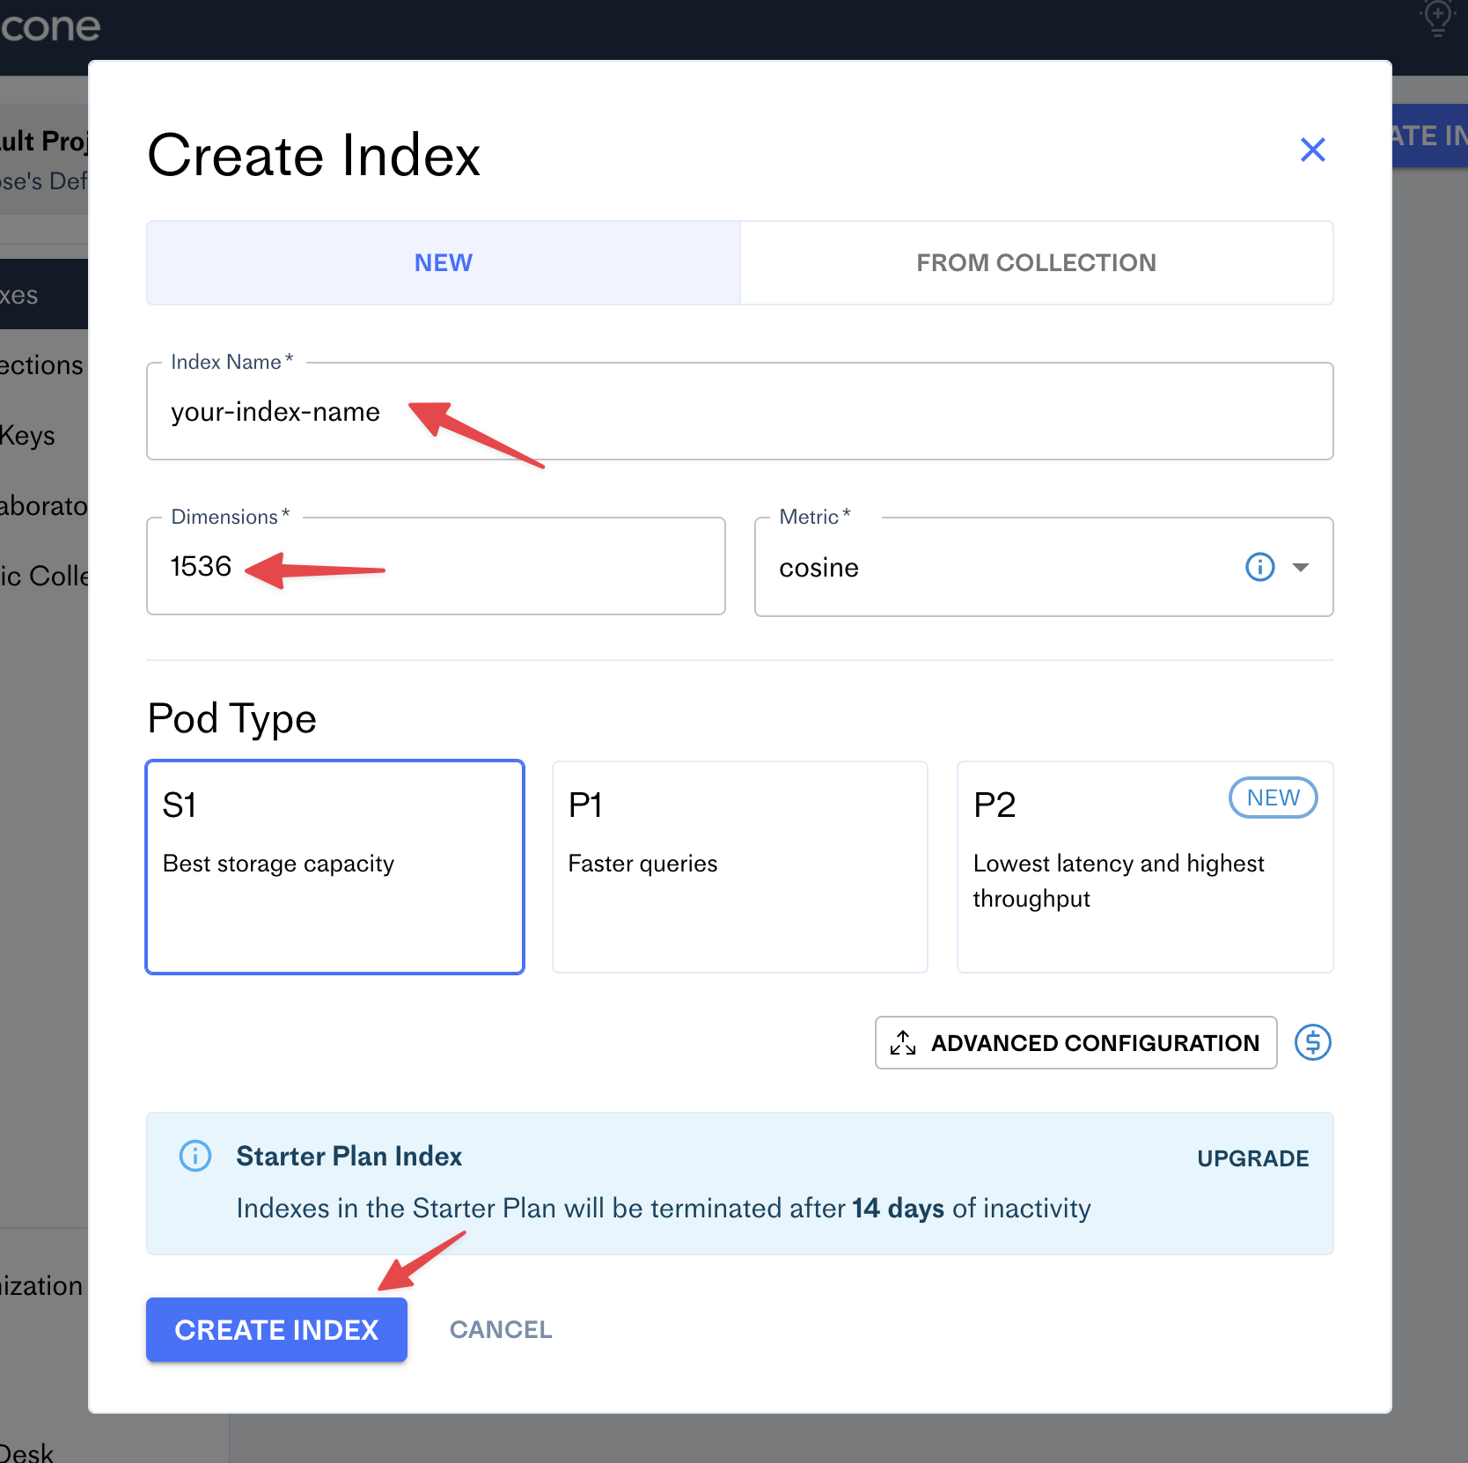Screen dimensions: 1468x1463
Task: Click the CANCEL button
Action: (501, 1329)
